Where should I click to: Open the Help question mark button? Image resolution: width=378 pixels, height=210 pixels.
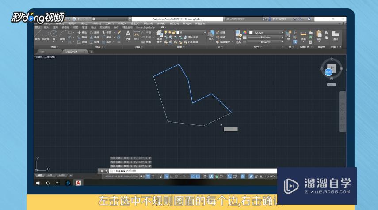[309, 19]
